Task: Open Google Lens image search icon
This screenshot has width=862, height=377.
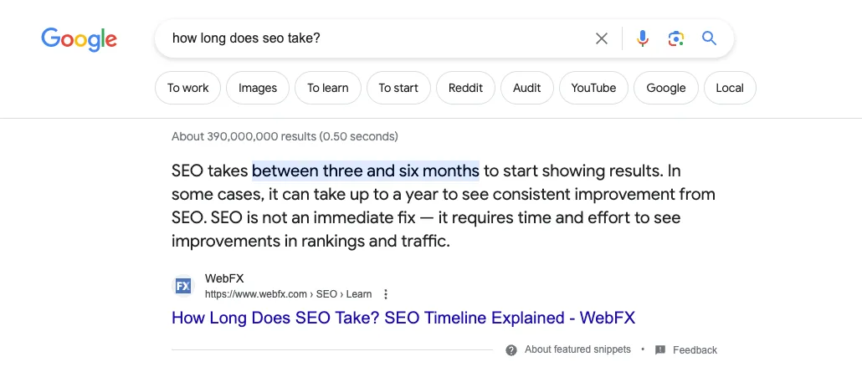Action: [675, 38]
